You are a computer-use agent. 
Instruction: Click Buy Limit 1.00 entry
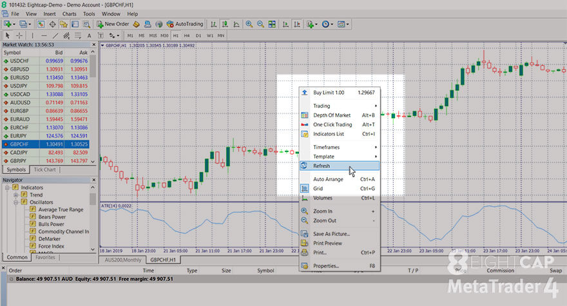pos(340,93)
